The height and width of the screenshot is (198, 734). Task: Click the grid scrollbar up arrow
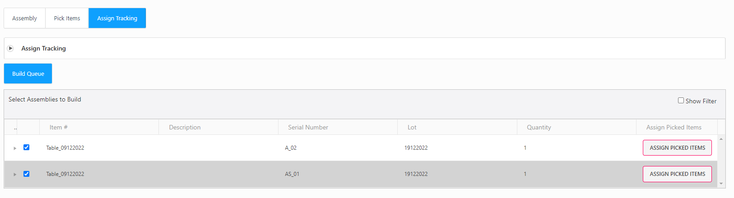pyautogui.click(x=721, y=139)
